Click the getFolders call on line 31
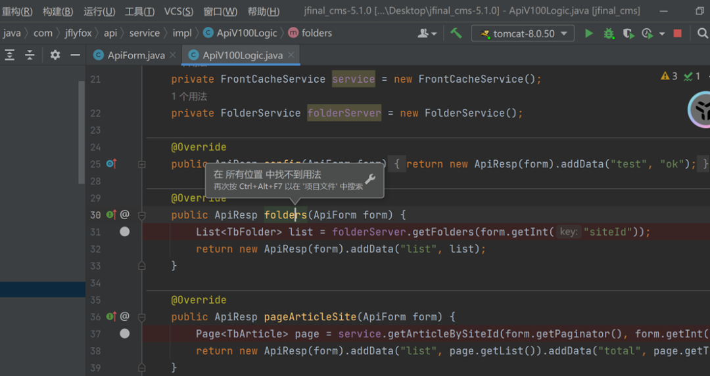 pos(443,232)
